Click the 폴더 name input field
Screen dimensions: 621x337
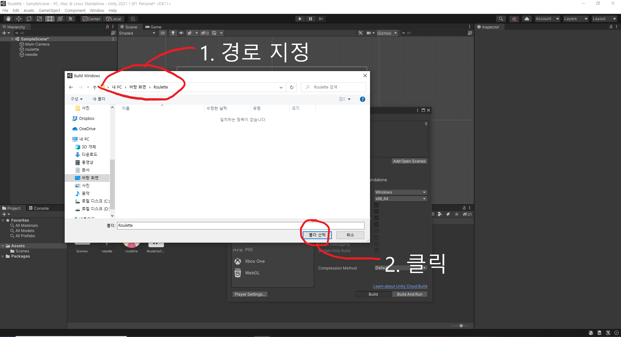(241, 226)
